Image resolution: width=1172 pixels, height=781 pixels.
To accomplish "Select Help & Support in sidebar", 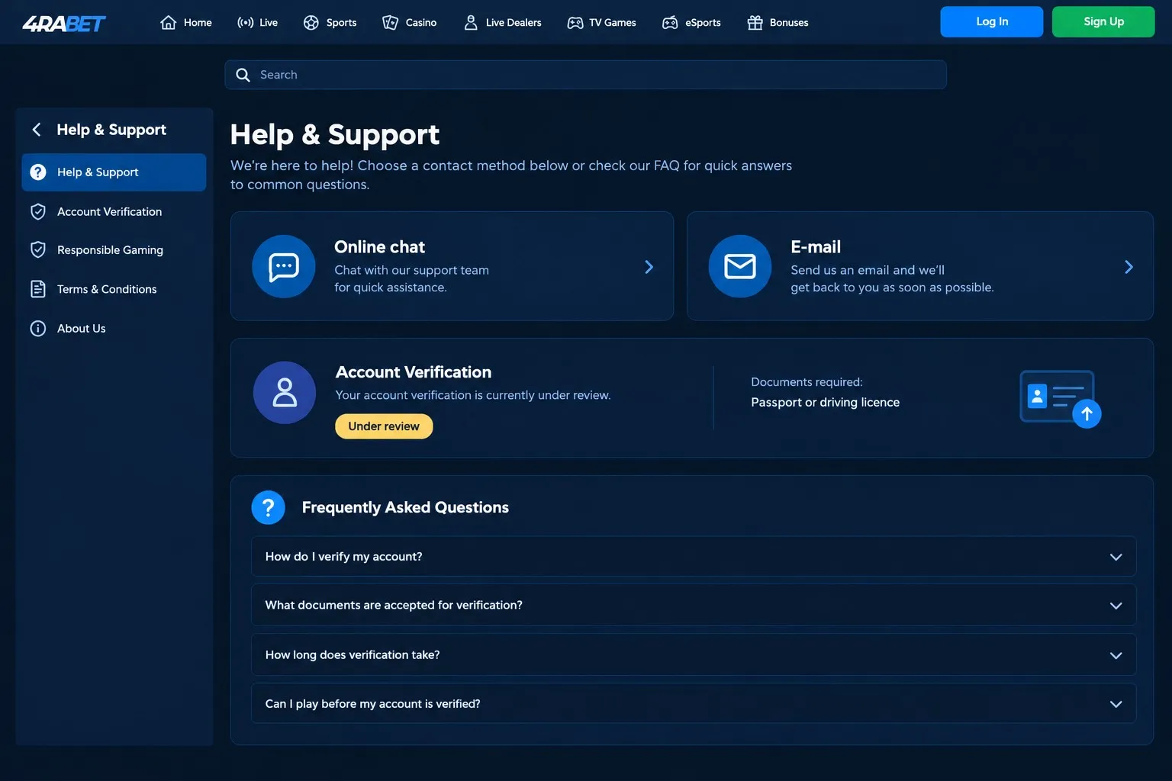I will tap(114, 172).
